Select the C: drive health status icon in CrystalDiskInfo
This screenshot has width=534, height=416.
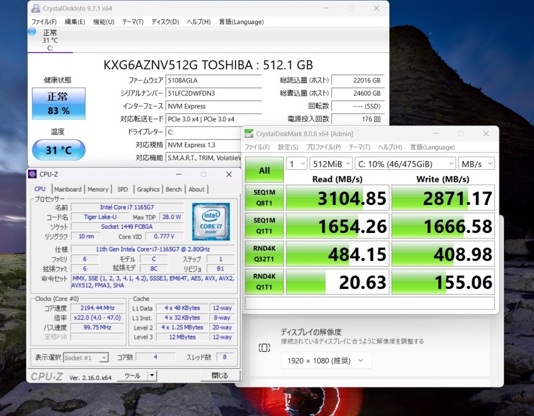49,38
